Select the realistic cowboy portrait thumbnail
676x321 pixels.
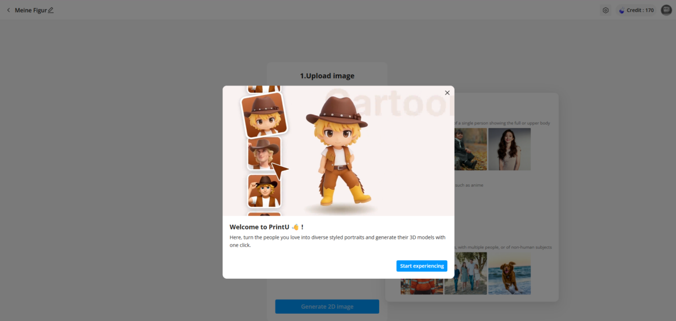click(x=264, y=152)
